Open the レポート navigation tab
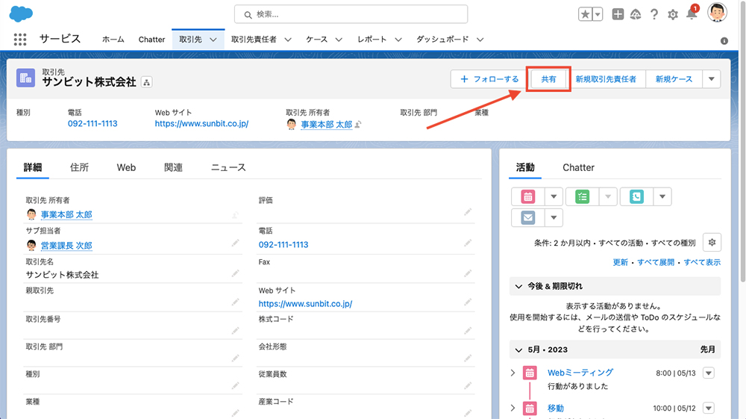The height and width of the screenshot is (419, 746). coord(372,40)
